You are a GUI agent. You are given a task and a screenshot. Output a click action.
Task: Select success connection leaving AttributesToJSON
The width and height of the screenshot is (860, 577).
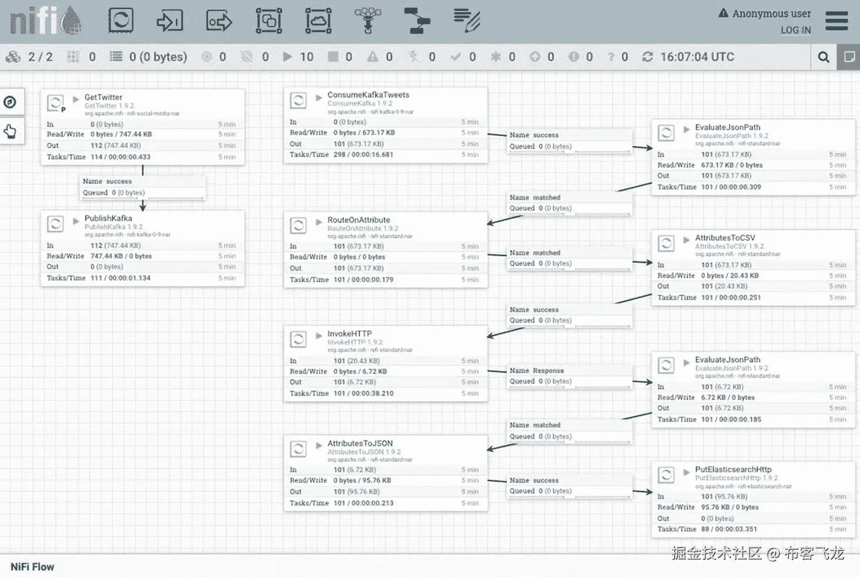point(569,485)
